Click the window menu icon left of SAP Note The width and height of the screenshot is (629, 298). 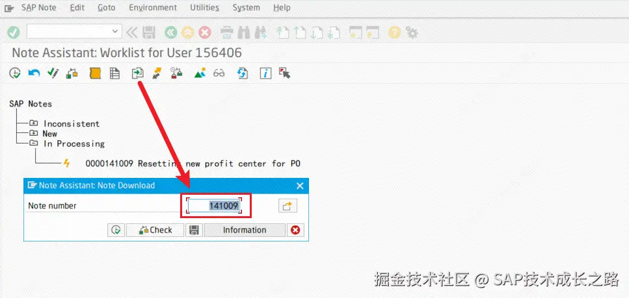tap(9, 8)
